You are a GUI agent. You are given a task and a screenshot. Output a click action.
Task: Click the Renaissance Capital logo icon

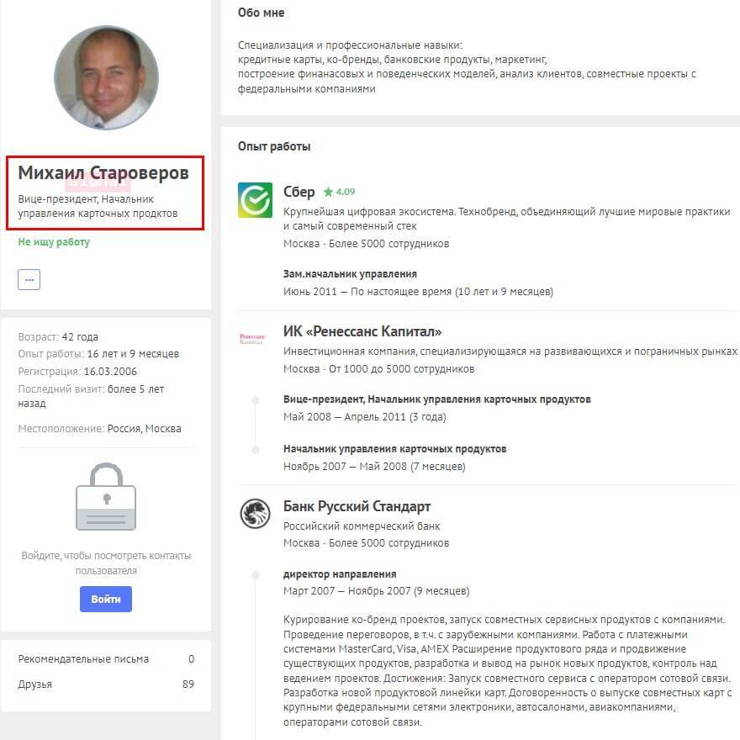click(x=251, y=339)
